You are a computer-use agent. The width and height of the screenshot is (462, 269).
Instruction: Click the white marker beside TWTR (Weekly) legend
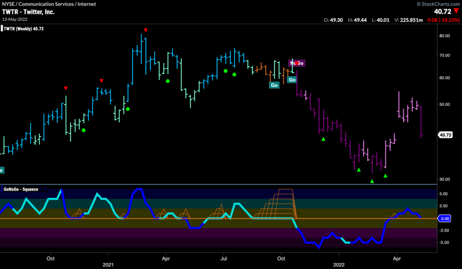(2, 29)
